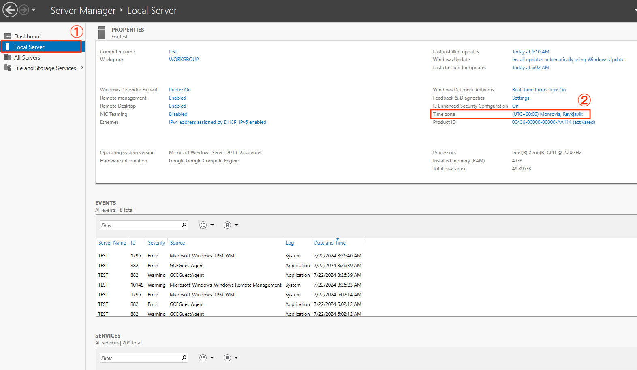Click the Services list criteria icon
637x370 pixels.
tap(203, 358)
